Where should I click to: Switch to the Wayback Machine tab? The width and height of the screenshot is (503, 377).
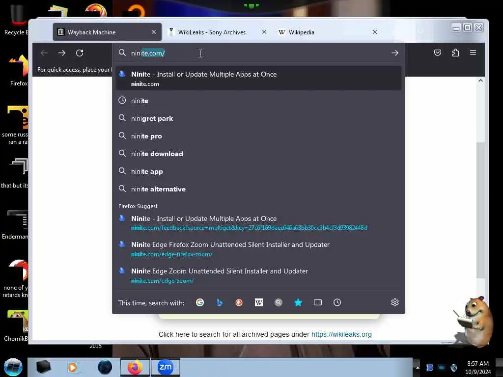pos(107,32)
